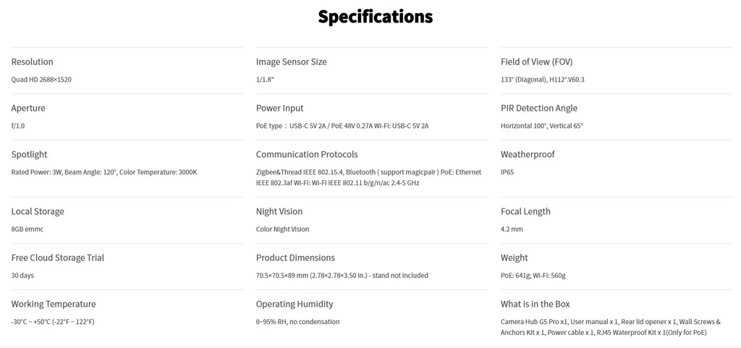Screen dimensions: 741x348
Task: Click the Aperture spec label
Action: pos(28,109)
